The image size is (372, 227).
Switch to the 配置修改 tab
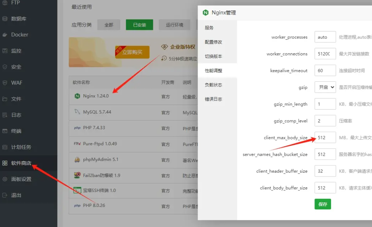pos(214,42)
